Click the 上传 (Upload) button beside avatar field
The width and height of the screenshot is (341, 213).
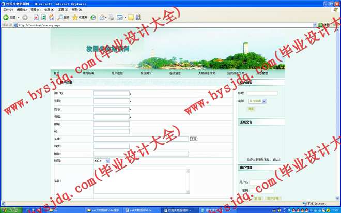[194, 139]
